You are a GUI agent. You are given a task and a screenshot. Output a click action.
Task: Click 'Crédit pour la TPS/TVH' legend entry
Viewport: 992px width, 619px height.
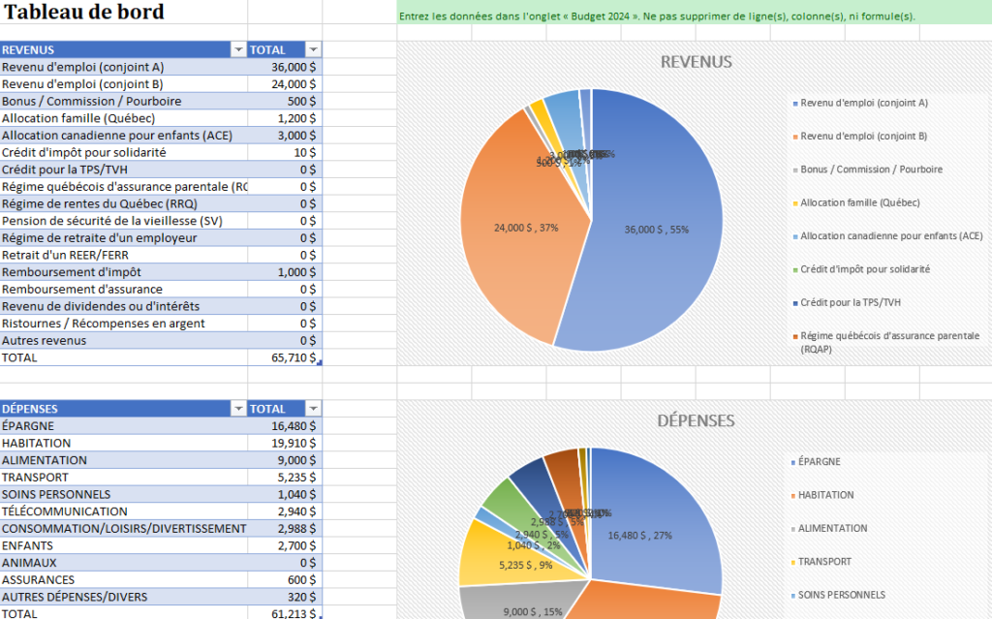click(x=847, y=302)
